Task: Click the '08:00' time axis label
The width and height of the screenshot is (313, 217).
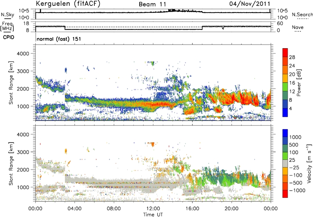Action: (x=114, y=209)
